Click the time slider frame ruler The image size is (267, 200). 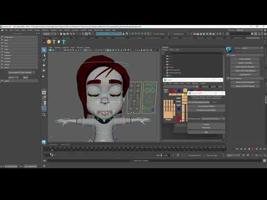[x=135, y=149]
